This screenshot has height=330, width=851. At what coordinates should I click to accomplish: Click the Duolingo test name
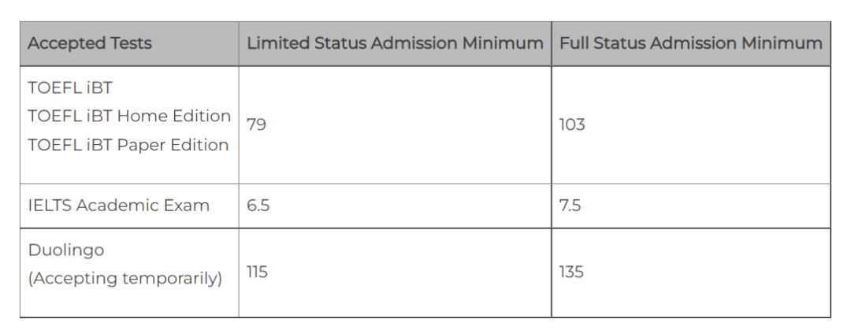(65, 250)
